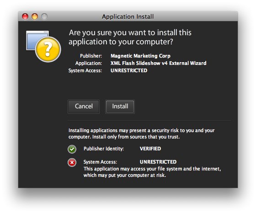
Task: Click the Install button
Action: coord(120,106)
